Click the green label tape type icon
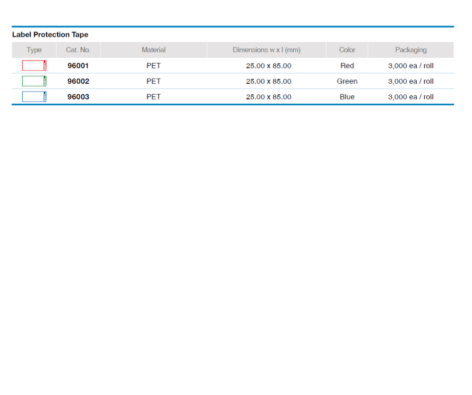 tap(34, 81)
